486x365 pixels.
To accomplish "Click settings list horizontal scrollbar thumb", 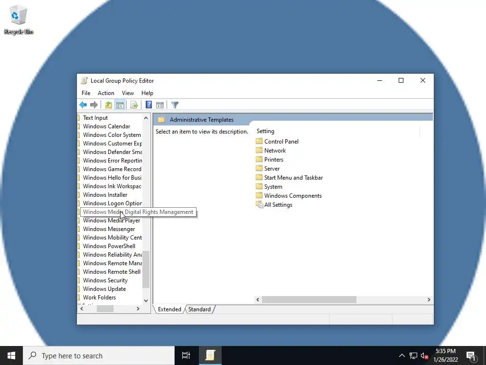I will (309, 299).
